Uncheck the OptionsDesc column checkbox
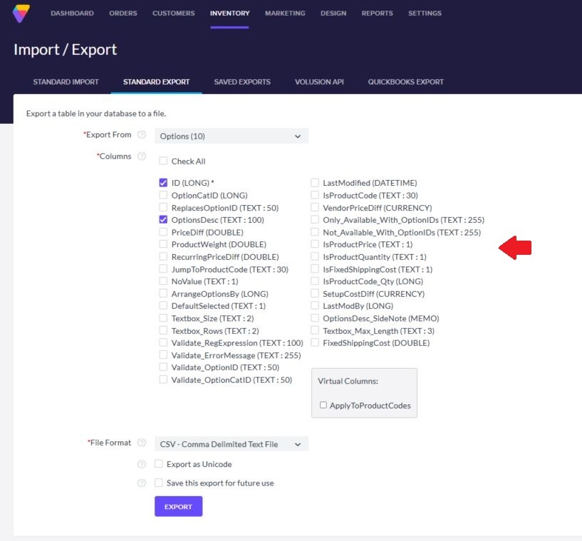Viewport: 582px width, 541px height. pyautogui.click(x=163, y=220)
